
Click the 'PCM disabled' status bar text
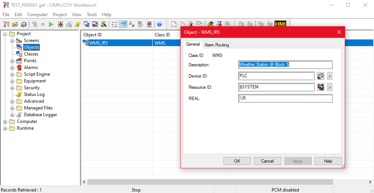click(x=285, y=190)
